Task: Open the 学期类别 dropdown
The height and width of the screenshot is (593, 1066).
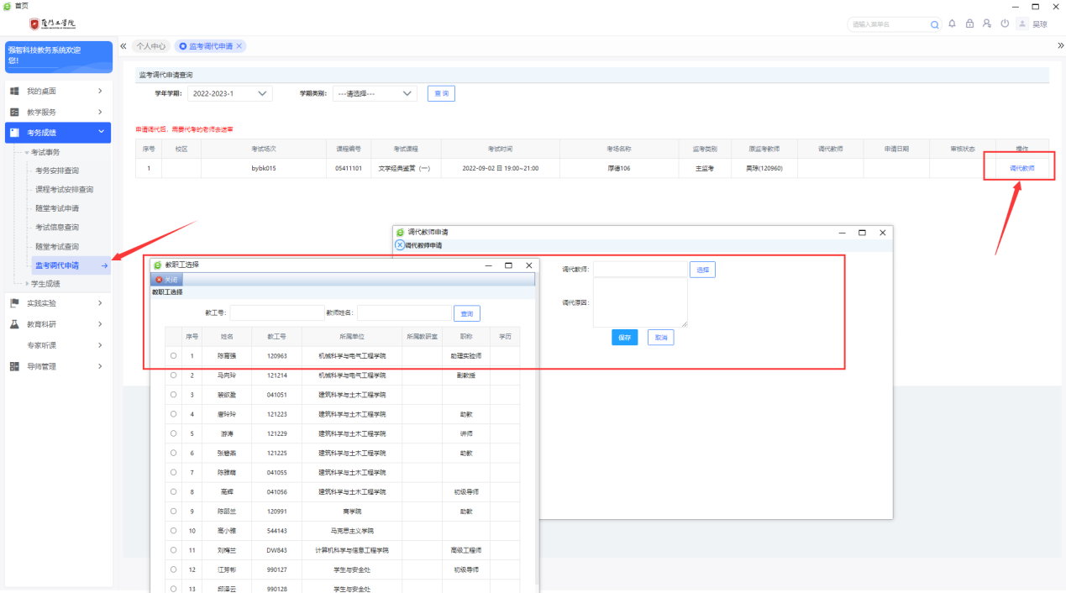Action: (375, 94)
